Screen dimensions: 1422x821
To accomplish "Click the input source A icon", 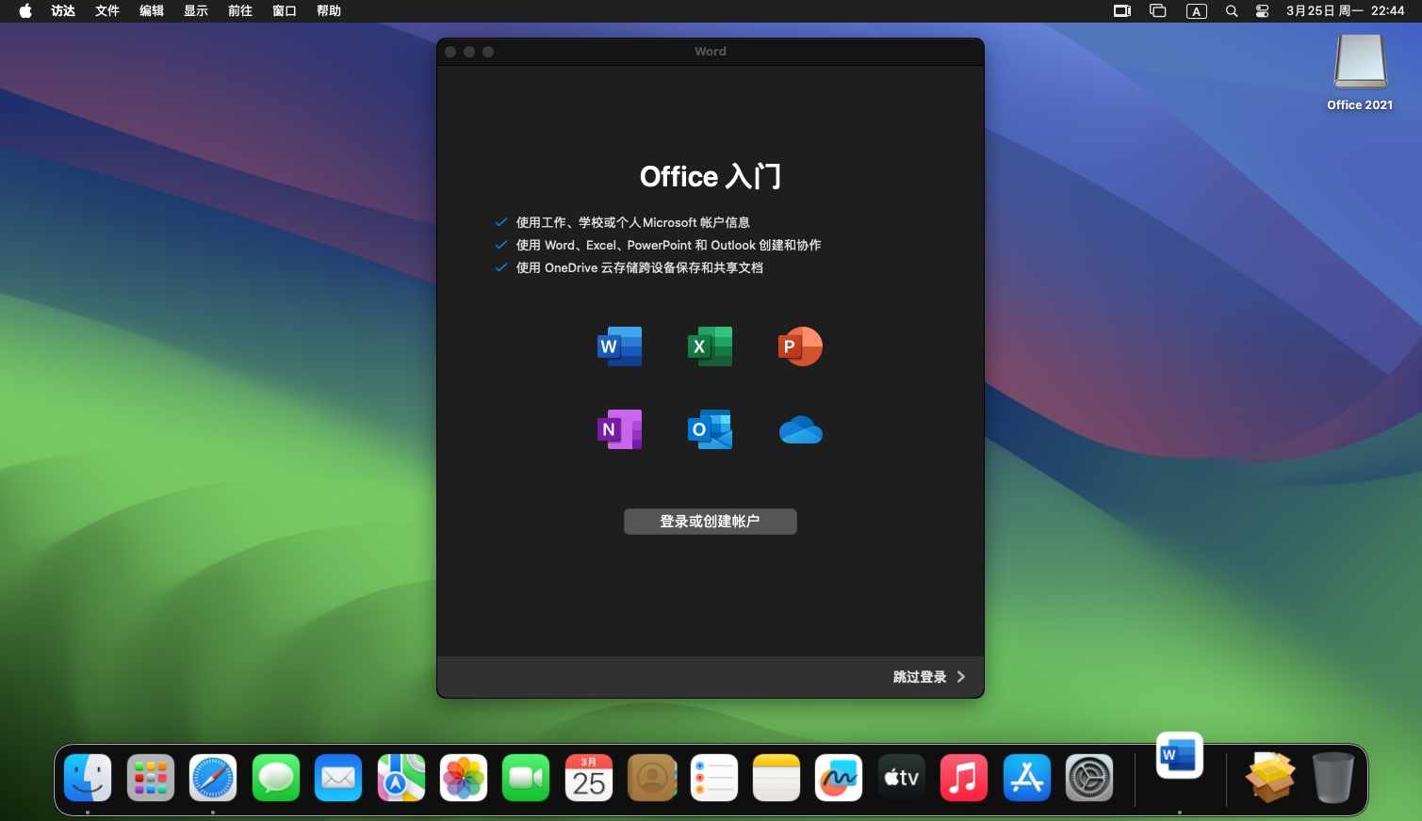I will (1197, 11).
